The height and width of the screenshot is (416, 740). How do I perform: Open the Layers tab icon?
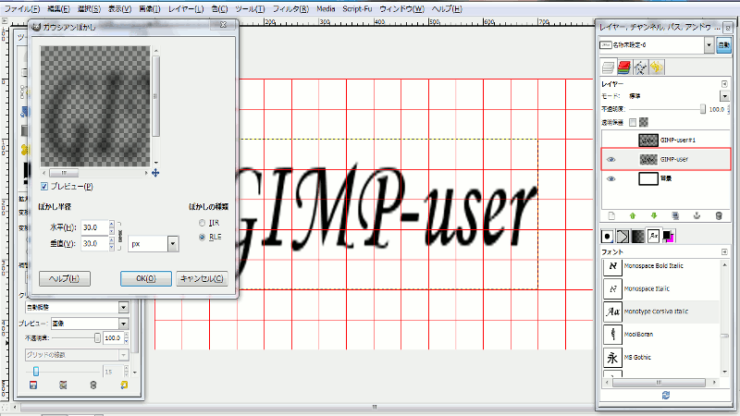(608, 67)
